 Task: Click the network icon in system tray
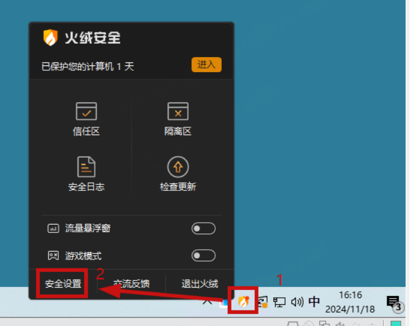point(279,302)
